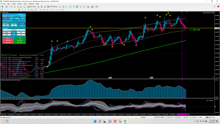Click the tile windows grid icon

[77, 7]
